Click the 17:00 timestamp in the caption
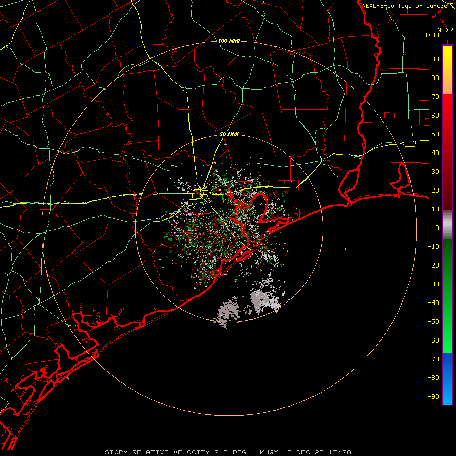The image size is (456, 456). click(339, 452)
